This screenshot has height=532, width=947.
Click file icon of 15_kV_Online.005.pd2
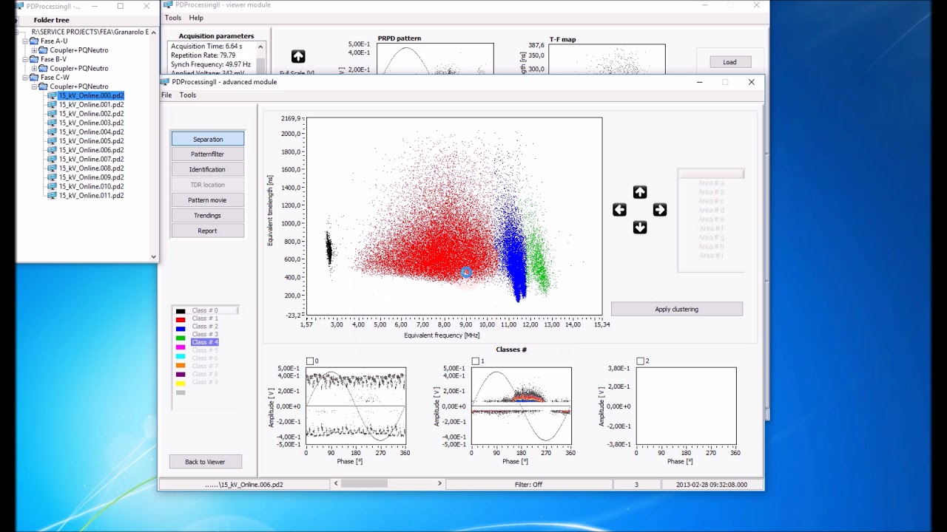(52, 141)
